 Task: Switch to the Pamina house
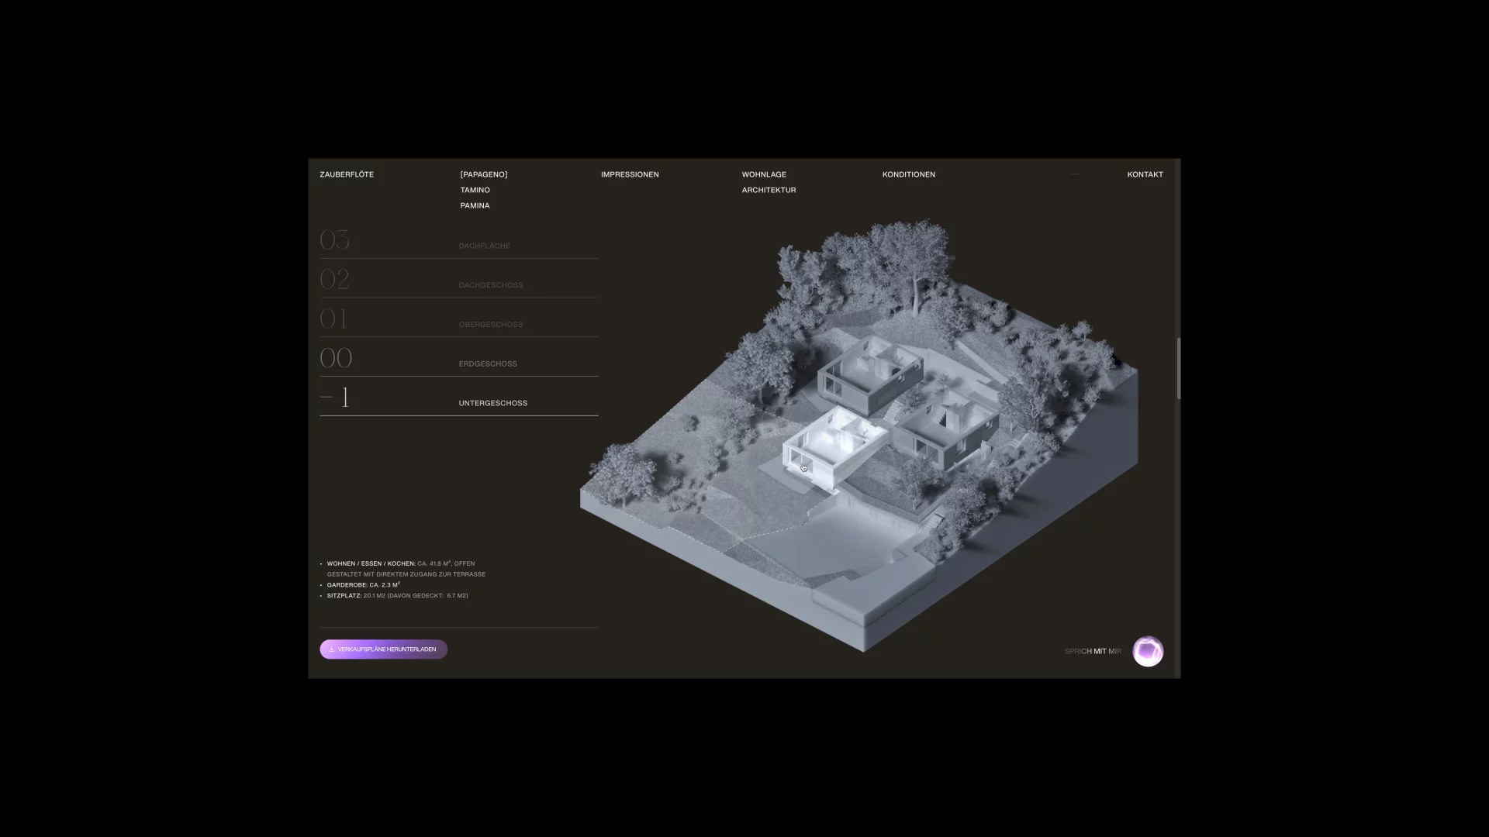coord(475,205)
